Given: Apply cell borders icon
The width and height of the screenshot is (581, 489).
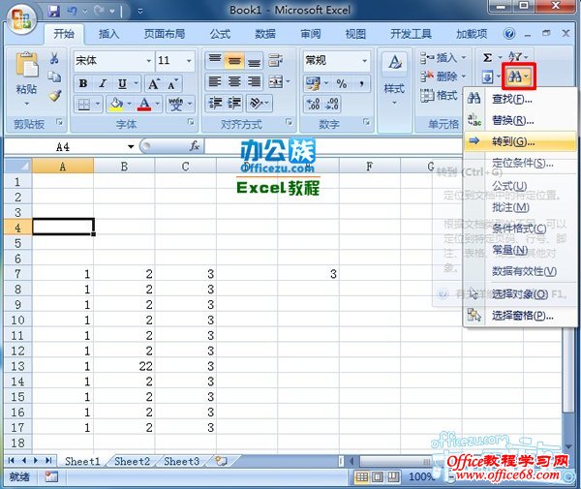Looking at the screenshot, I should click(83, 105).
